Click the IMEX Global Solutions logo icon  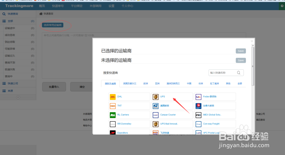pos(198,115)
